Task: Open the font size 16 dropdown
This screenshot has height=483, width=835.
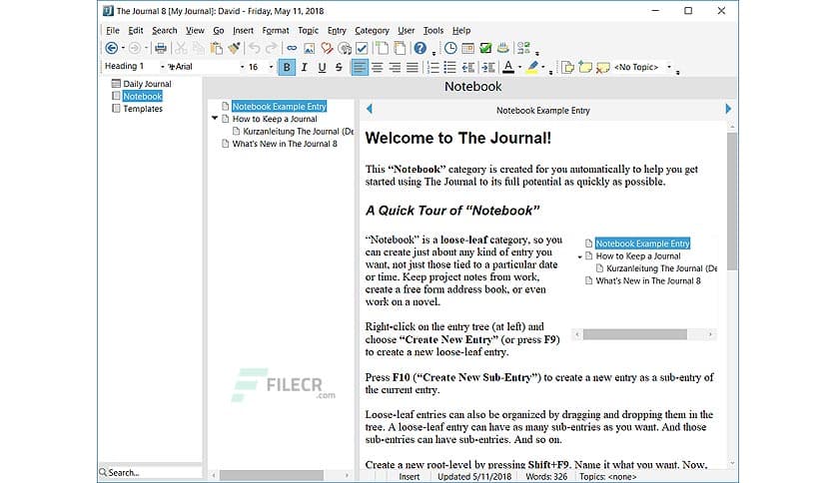Action: pos(270,67)
